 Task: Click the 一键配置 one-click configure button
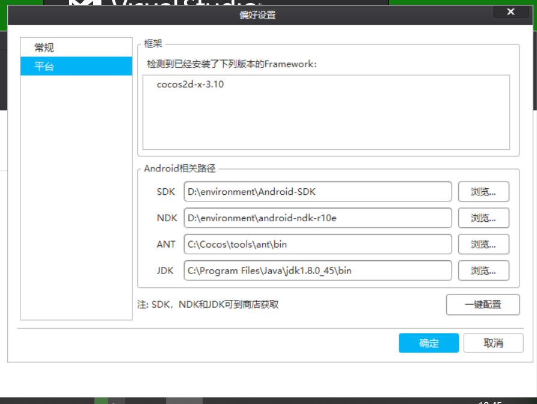tap(483, 304)
